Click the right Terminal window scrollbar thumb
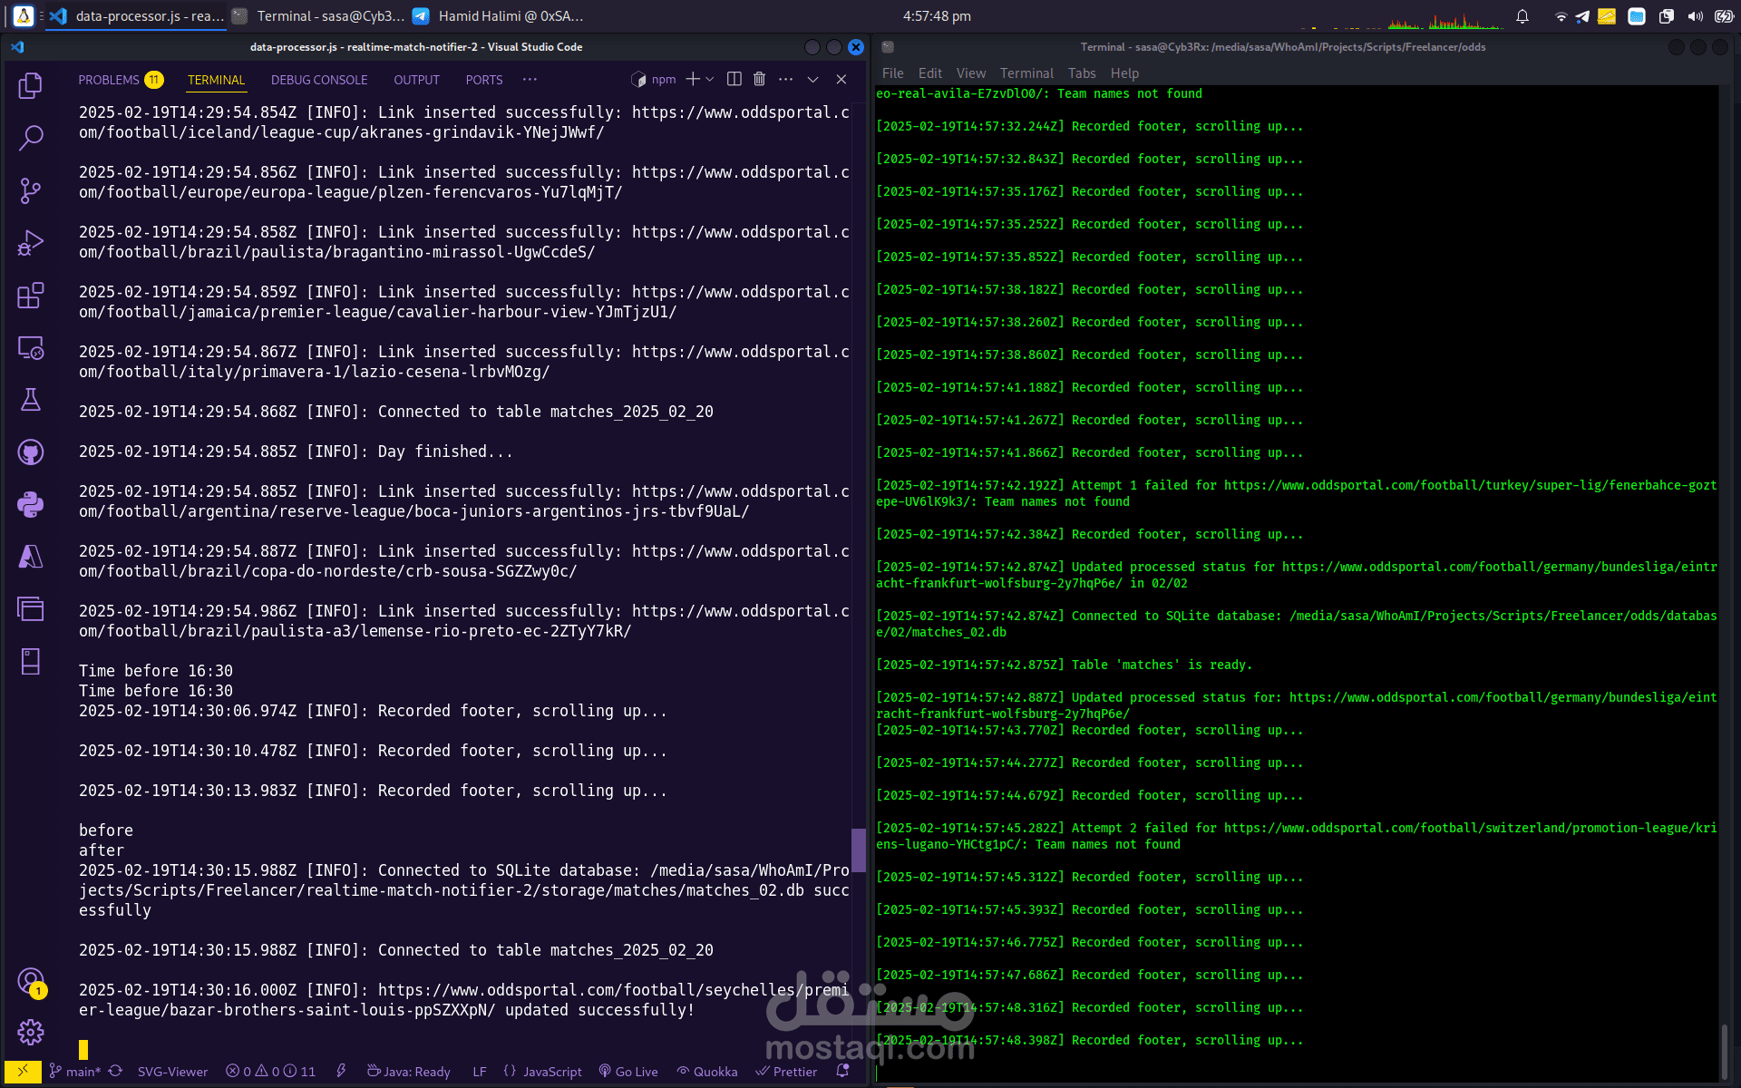Screen dimensions: 1741x1088 1725,1052
